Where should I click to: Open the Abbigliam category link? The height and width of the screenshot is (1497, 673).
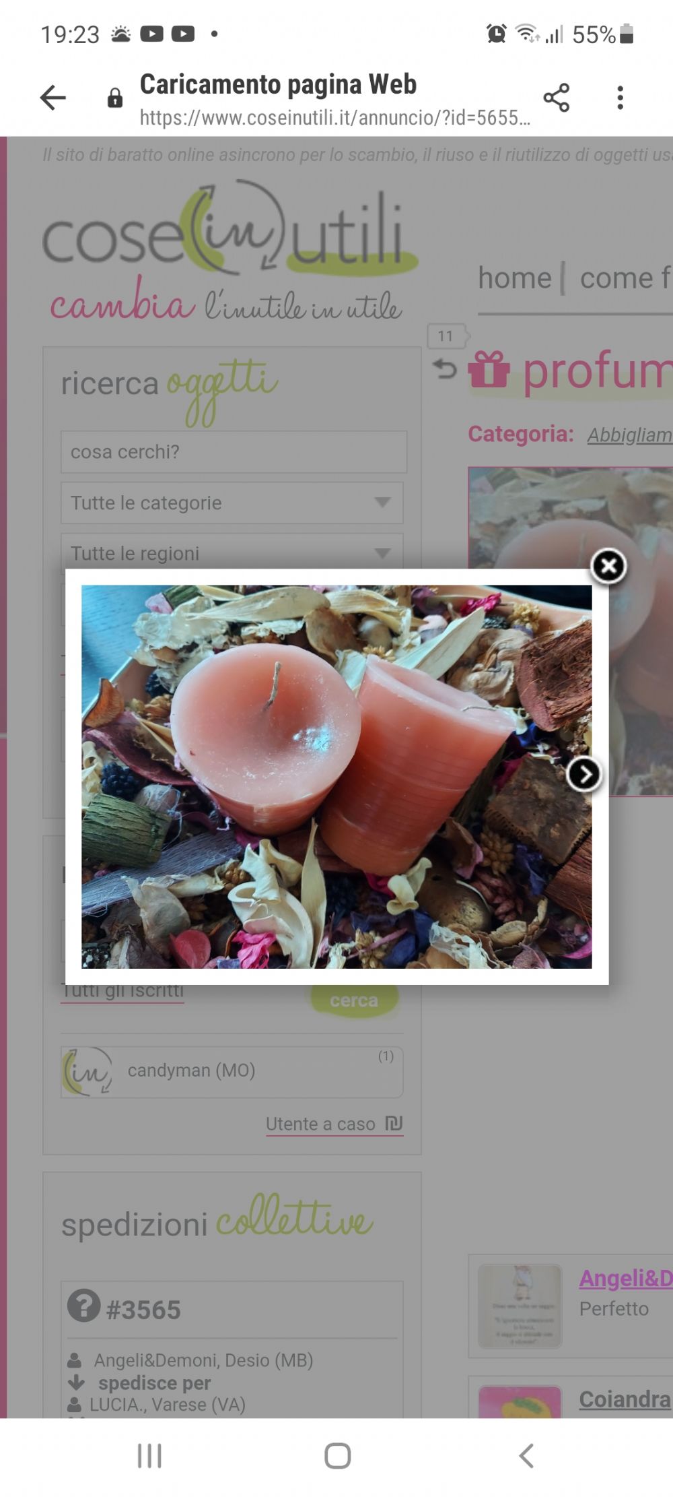630,435
